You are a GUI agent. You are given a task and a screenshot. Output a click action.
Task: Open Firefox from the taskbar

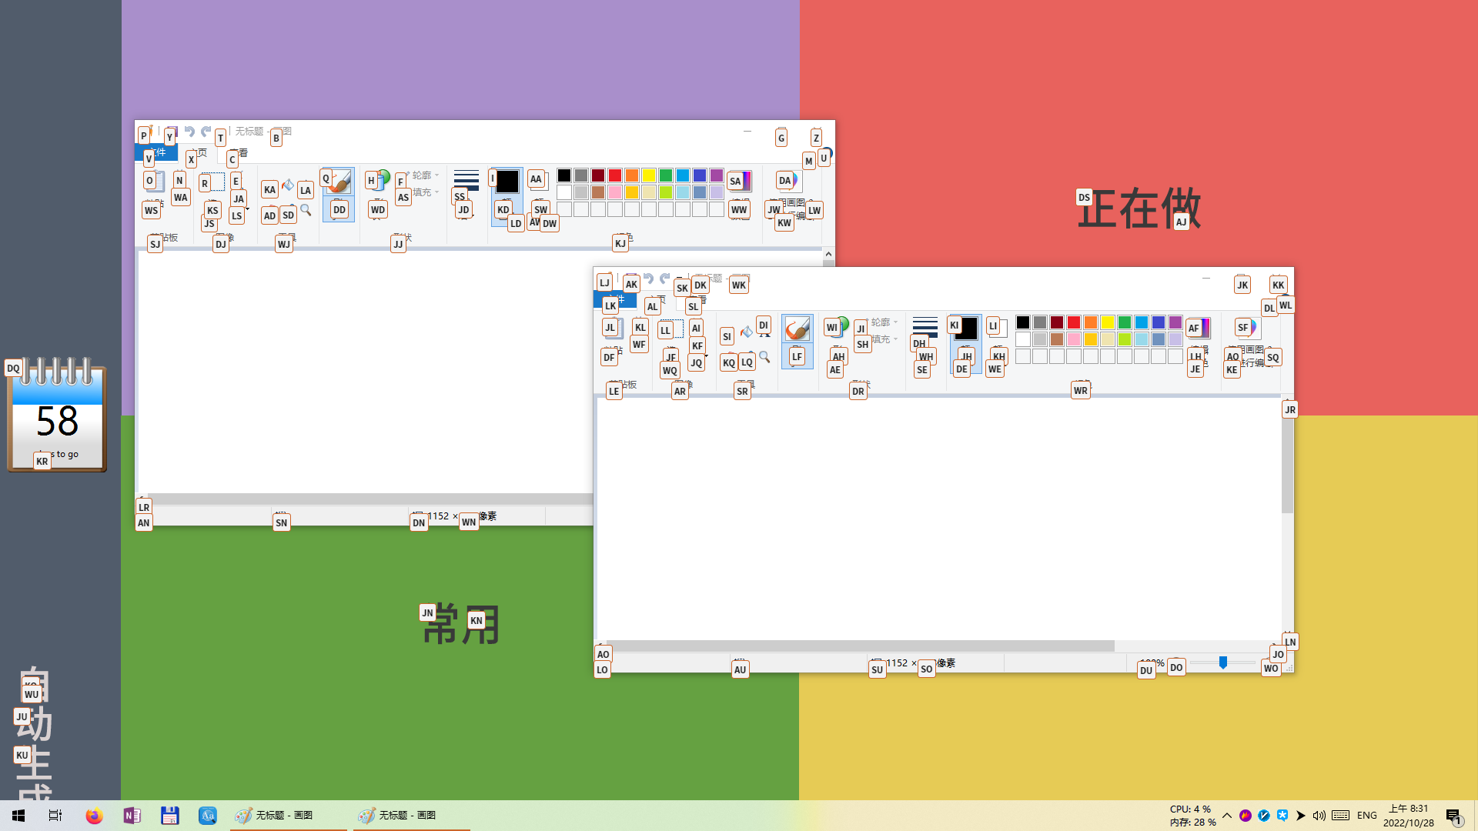point(94,816)
